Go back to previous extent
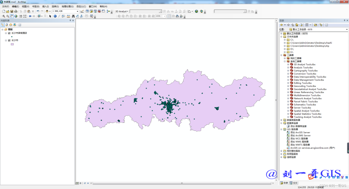Screen dimensions: 349x189 pos(30,16)
